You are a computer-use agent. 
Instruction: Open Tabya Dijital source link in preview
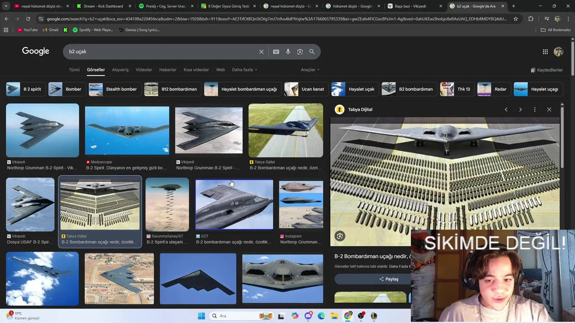[360, 109]
